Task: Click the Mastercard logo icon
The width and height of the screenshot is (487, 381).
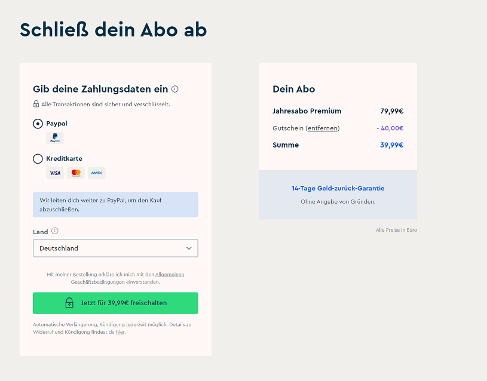Action: pyautogui.click(x=76, y=173)
